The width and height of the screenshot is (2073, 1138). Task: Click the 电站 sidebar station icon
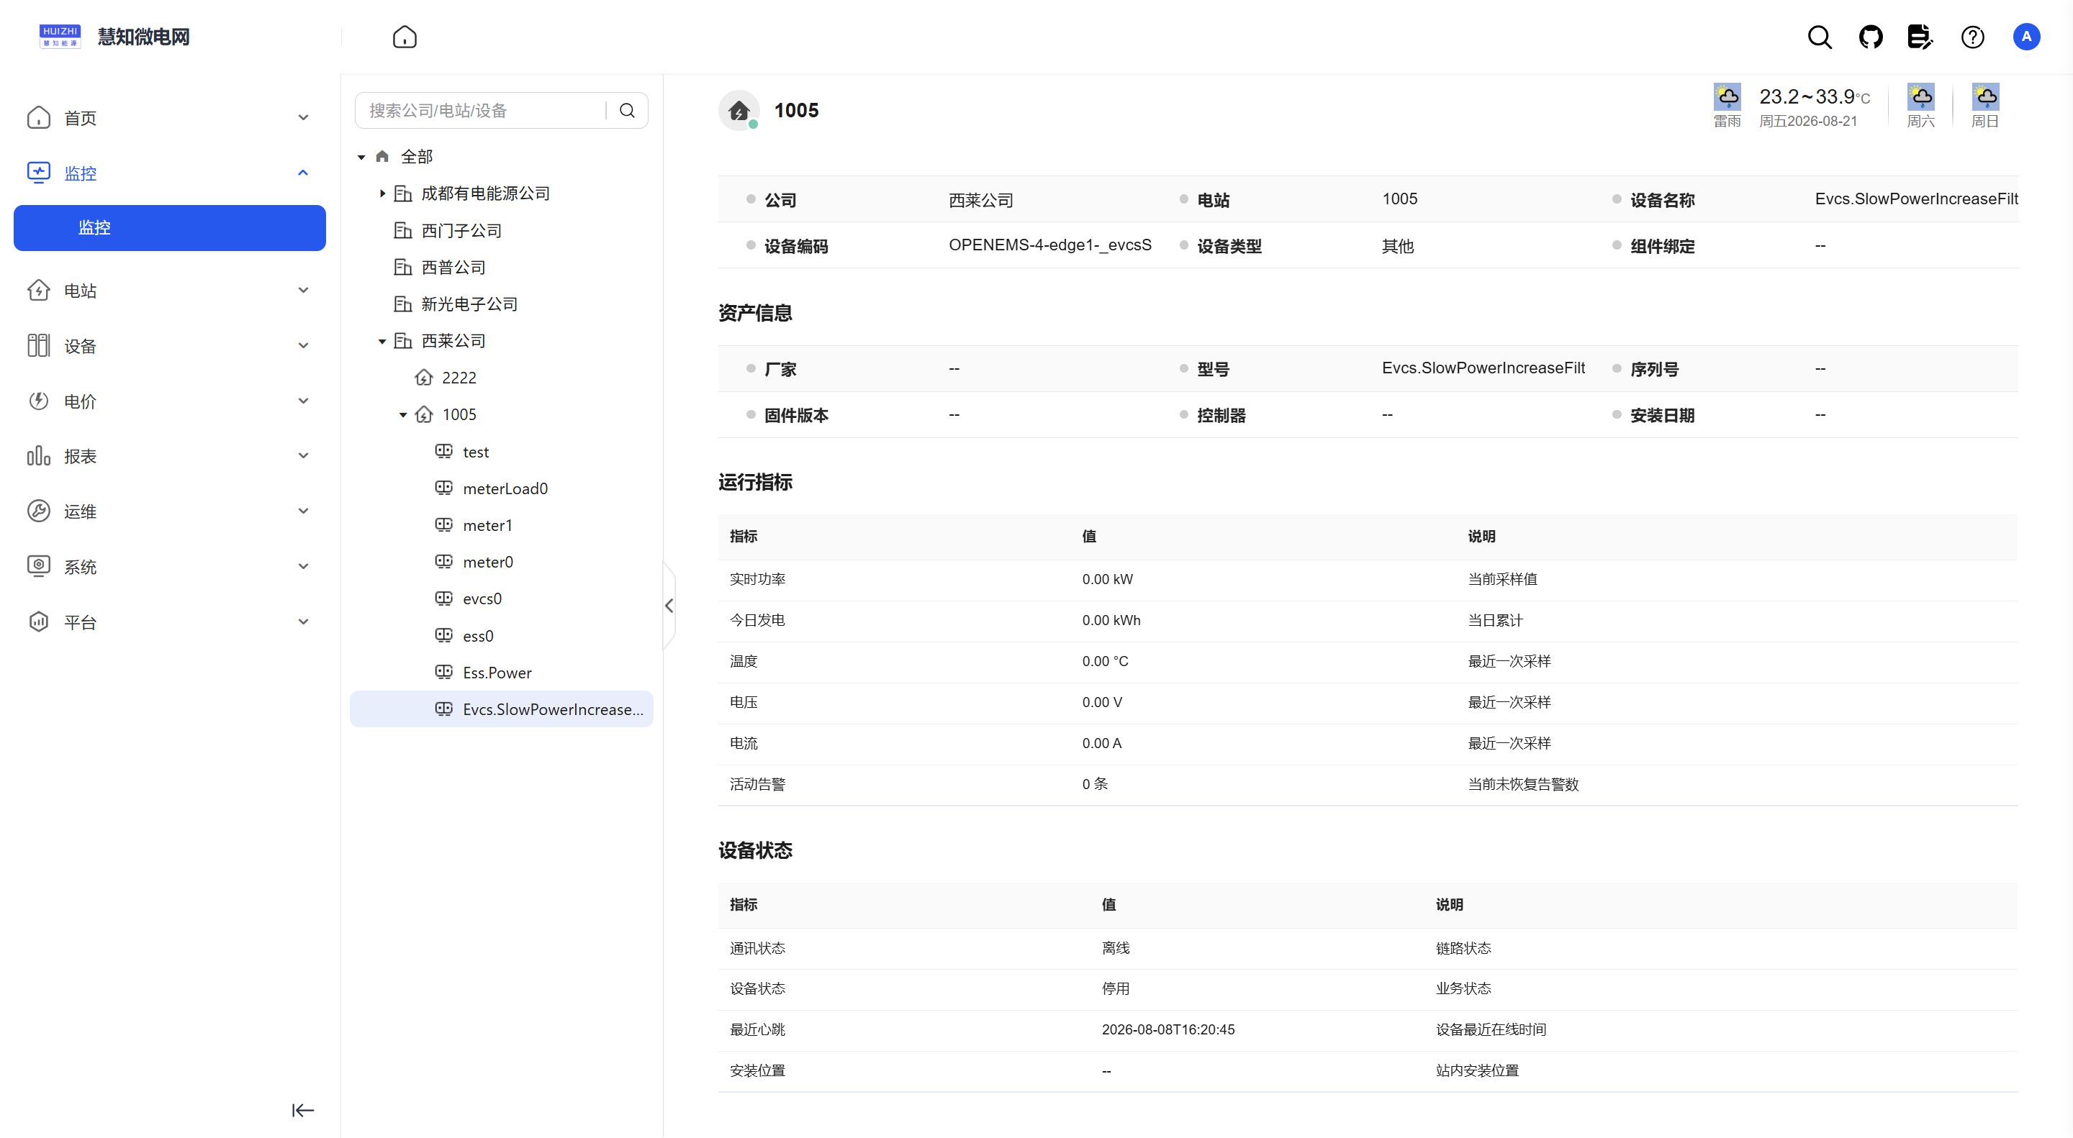click(39, 291)
